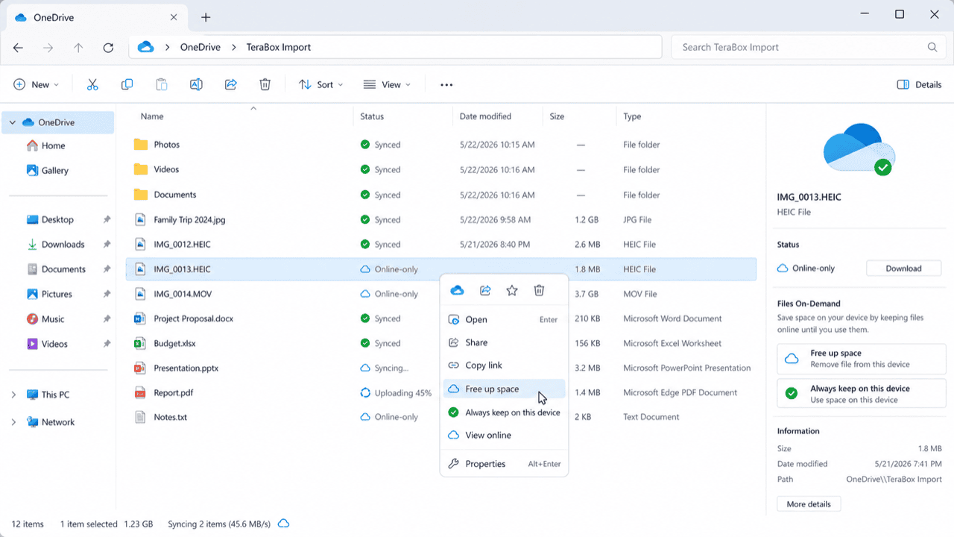Click the Name column sort arrow
The height and width of the screenshot is (537, 954).
[253, 108]
